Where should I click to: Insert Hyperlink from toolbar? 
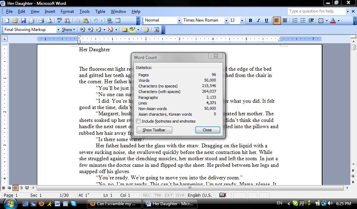point(110,21)
